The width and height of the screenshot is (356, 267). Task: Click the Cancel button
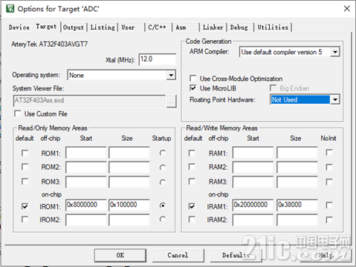pyautogui.click(x=178, y=255)
